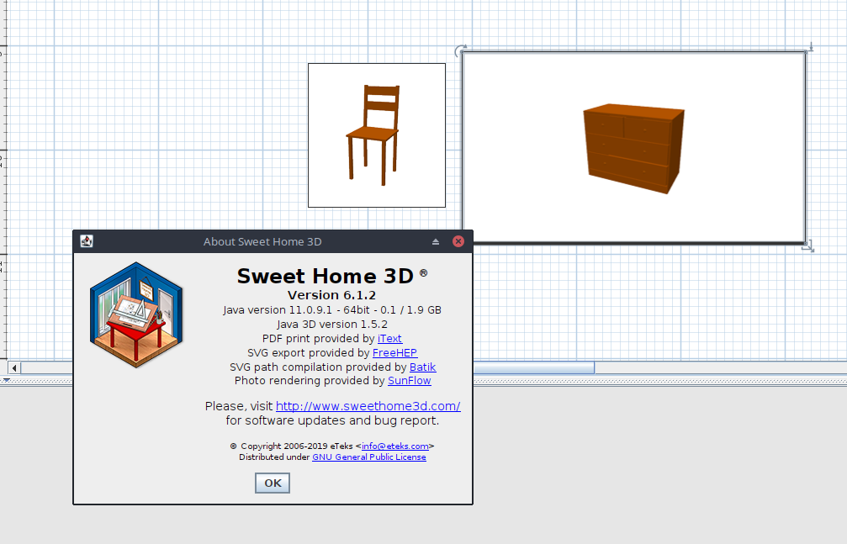Open the FreeHEP link

(394, 353)
